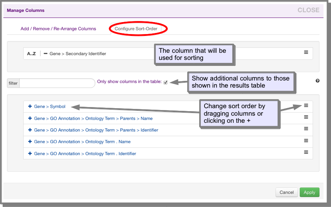The width and height of the screenshot is (331, 207).
Task: Click the Cancel button
Action: tap(286, 192)
